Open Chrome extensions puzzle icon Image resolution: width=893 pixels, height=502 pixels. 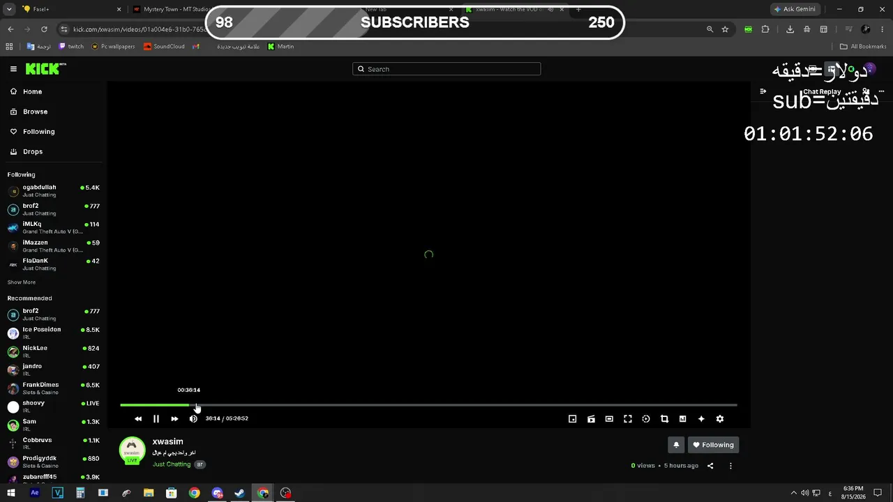coord(765,29)
